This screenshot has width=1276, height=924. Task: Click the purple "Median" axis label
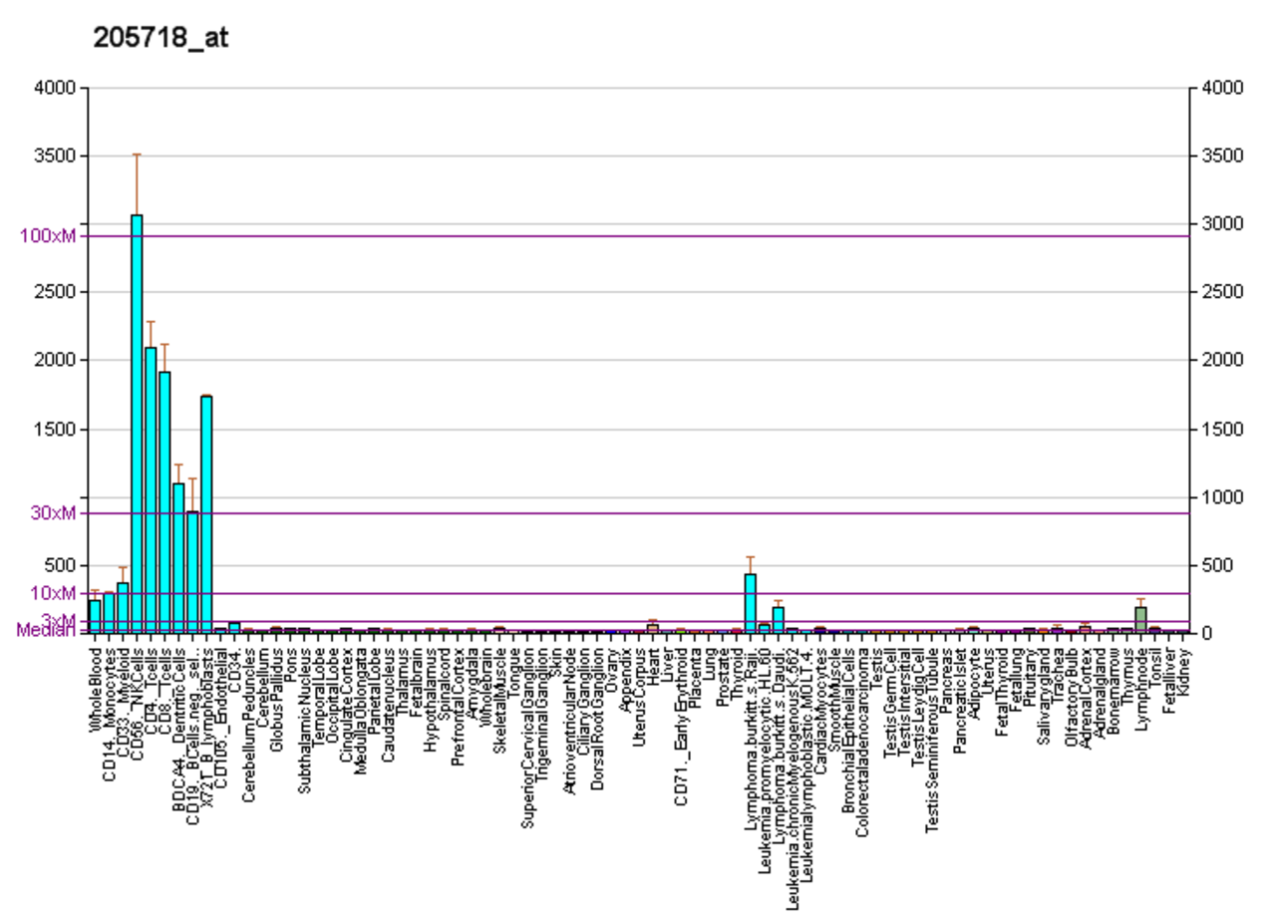(x=46, y=630)
